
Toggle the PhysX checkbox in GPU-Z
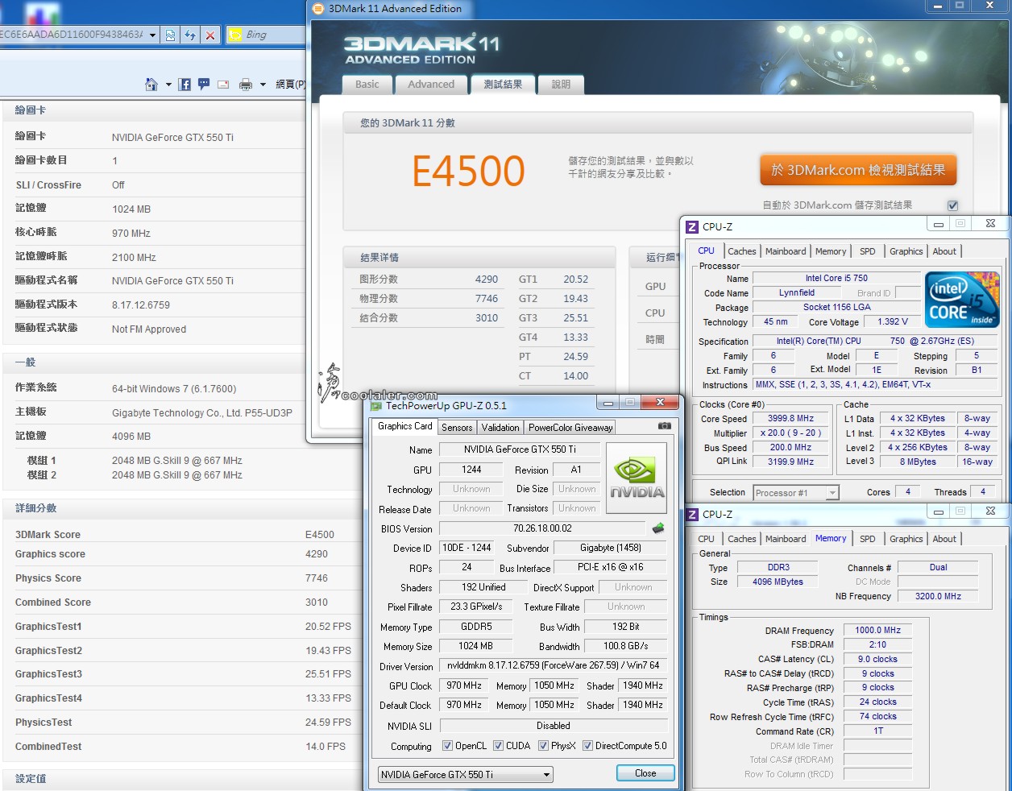543,746
